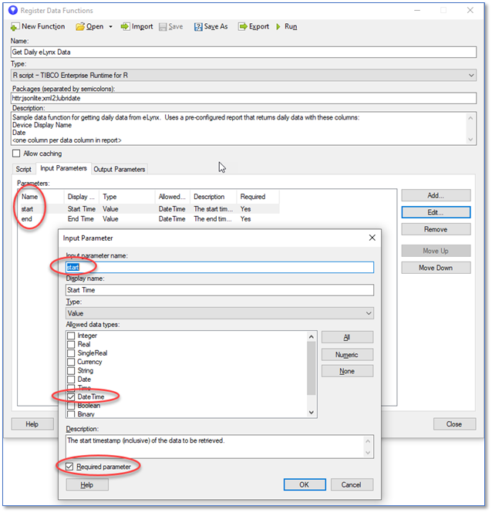
Task: Check the Date data type
Action: click(71, 380)
